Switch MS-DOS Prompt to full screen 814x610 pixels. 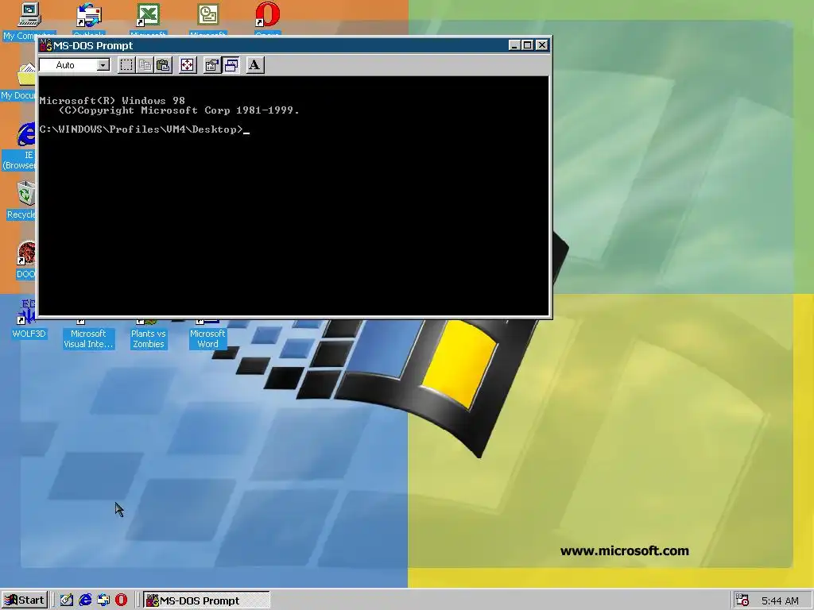188,65
